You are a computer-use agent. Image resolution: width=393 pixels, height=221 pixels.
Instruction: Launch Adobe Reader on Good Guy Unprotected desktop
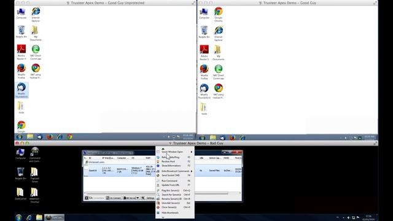tap(21, 52)
